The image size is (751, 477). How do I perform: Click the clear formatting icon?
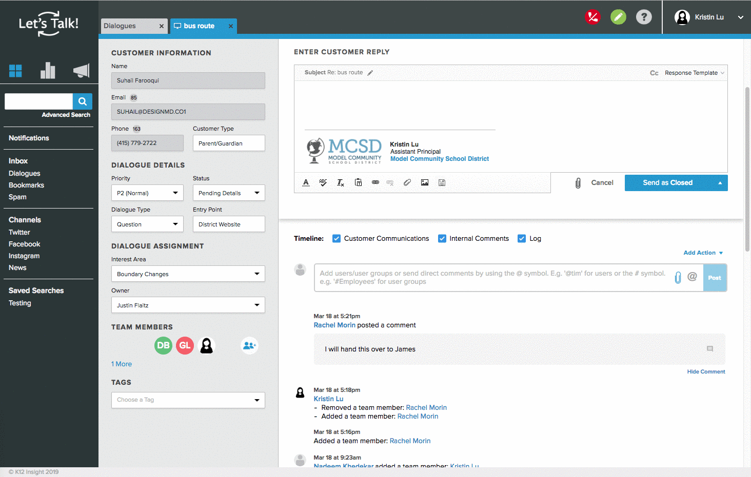point(341,182)
